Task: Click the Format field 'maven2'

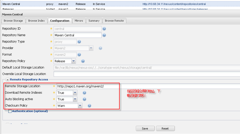Action: (x=65, y=55)
